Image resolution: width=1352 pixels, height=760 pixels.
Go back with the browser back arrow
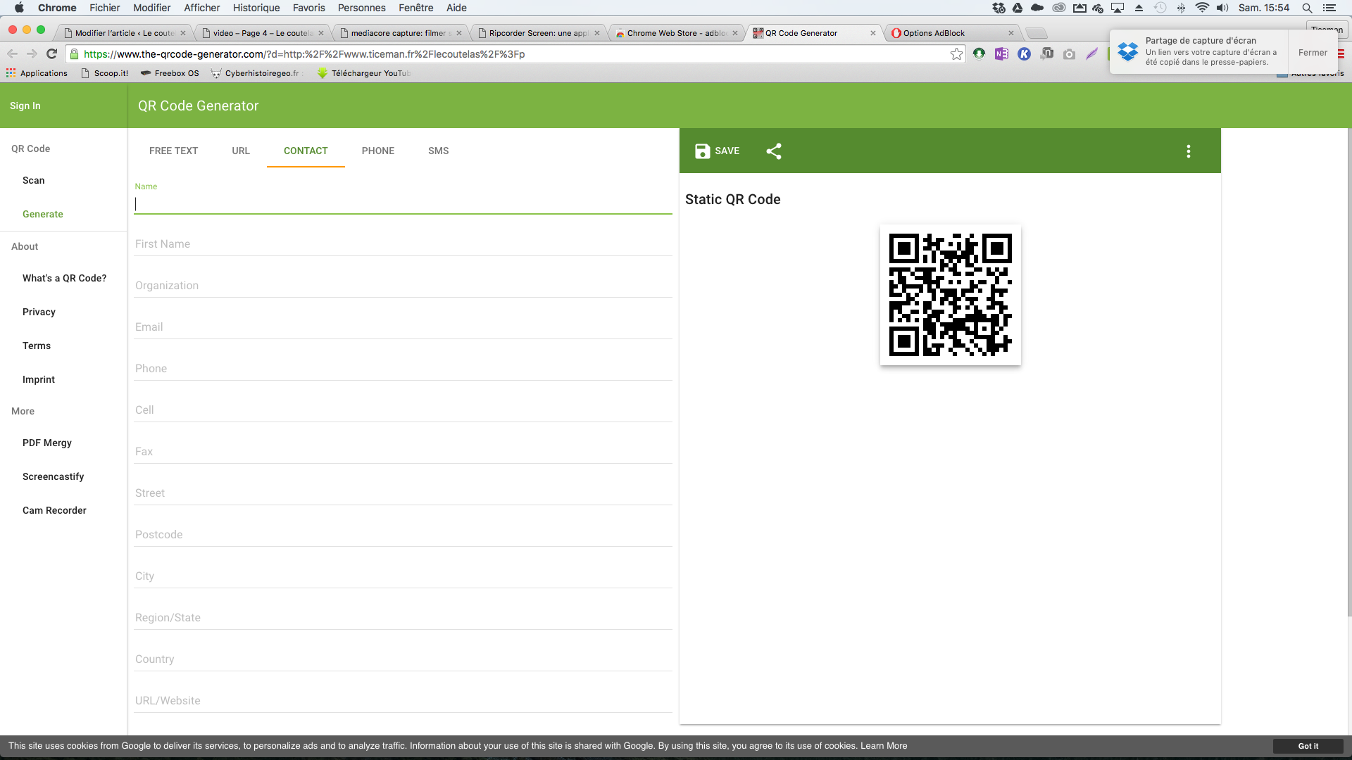coord(12,54)
